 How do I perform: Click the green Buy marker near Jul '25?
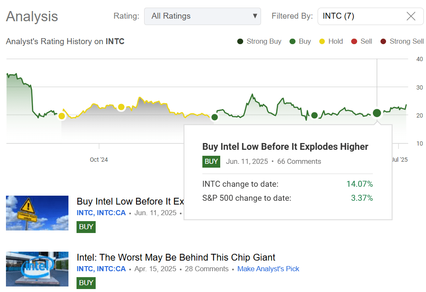pos(377,113)
